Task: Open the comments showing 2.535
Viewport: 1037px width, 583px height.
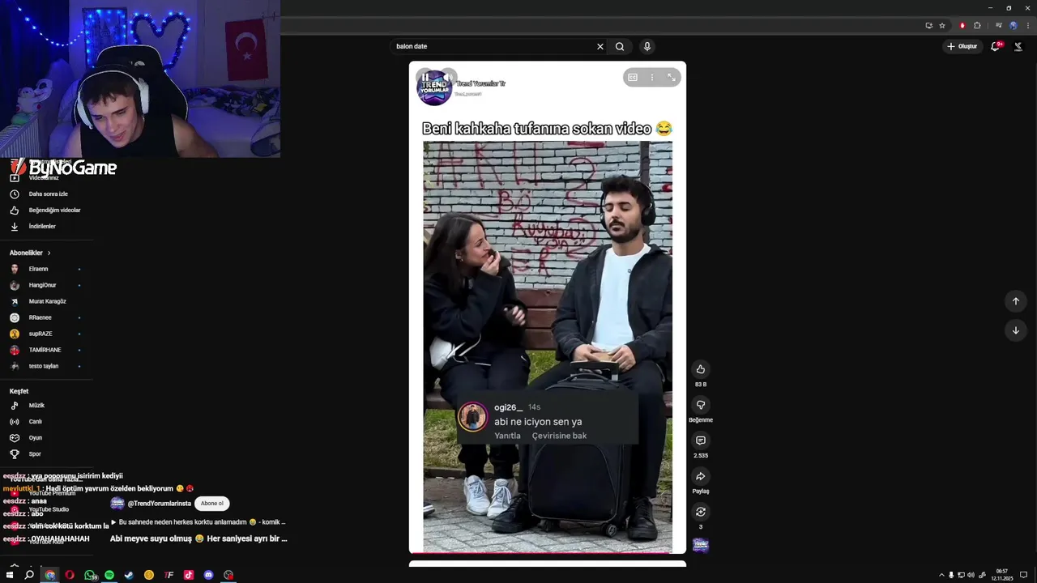Action: tap(701, 440)
